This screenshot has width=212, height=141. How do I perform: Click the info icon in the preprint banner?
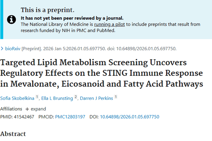click(x=11, y=19)
